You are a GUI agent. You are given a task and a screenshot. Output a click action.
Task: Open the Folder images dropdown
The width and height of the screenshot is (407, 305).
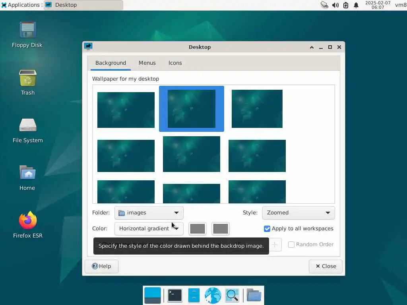click(x=149, y=213)
